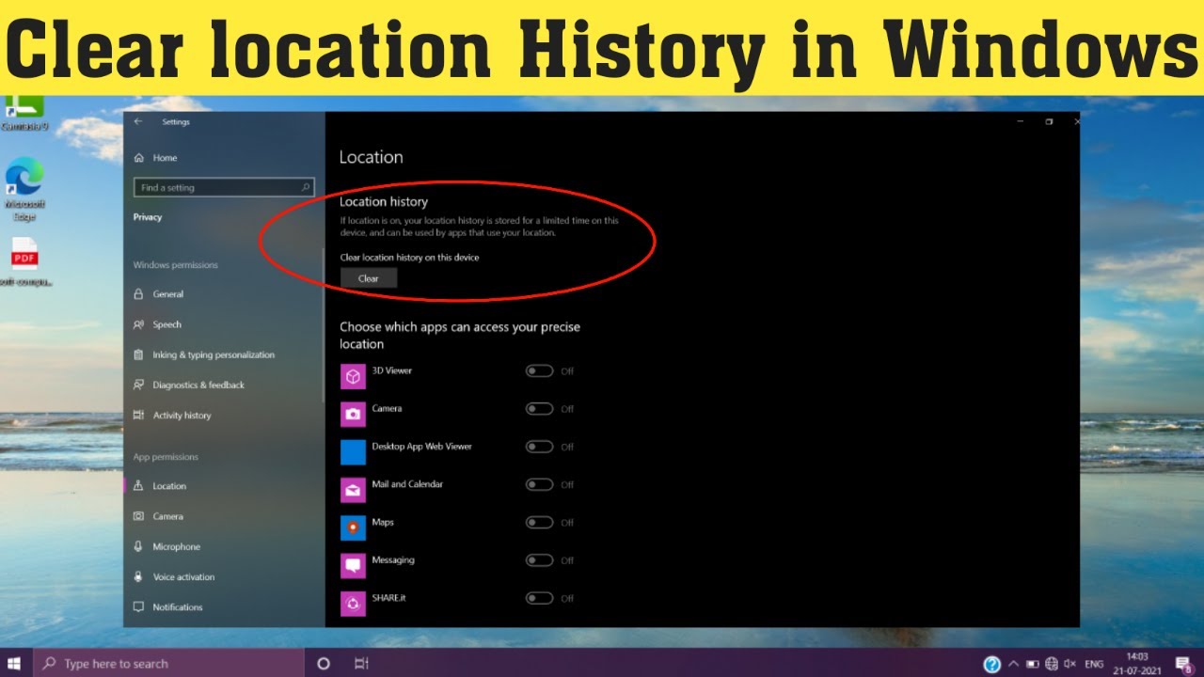Click the Home icon in sidebar
The height and width of the screenshot is (677, 1204).
pyautogui.click(x=139, y=158)
